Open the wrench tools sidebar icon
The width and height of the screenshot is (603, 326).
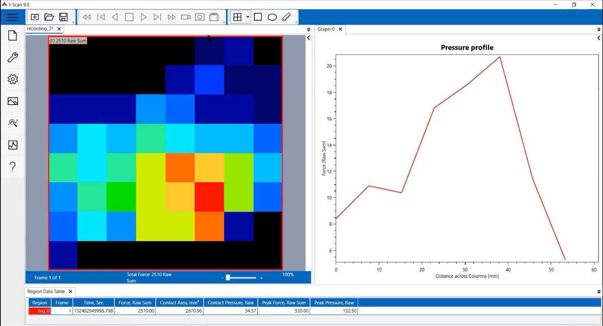tap(13, 57)
